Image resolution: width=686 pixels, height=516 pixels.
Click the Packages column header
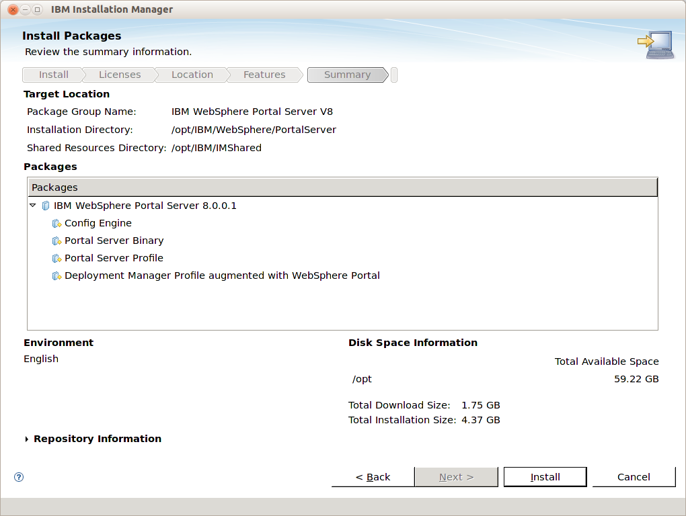[342, 187]
